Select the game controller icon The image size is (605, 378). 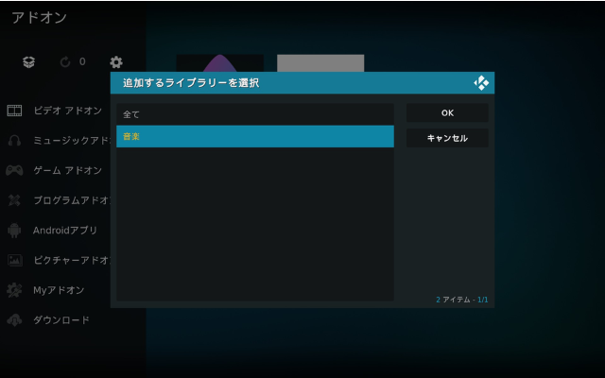(x=14, y=171)
